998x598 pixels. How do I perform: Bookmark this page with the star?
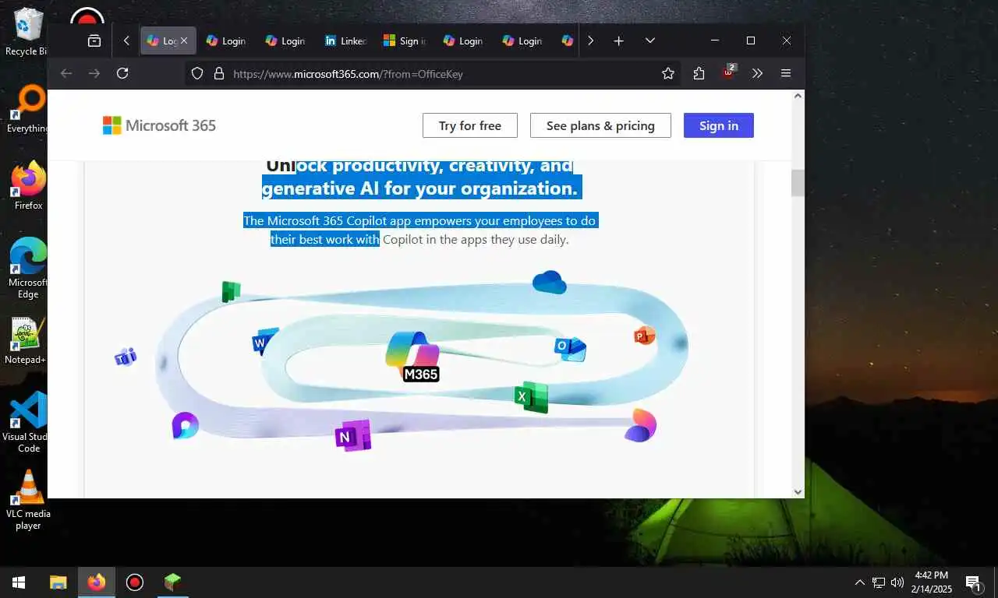click(x=668, y=73)
